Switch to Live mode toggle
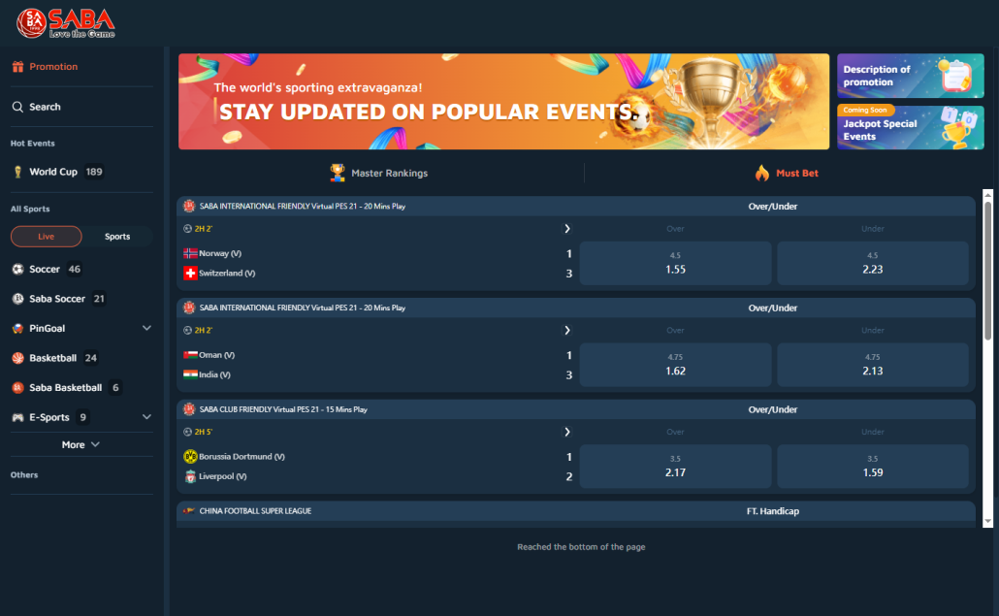This screenshot has width=999, height=616. point(46,237)
